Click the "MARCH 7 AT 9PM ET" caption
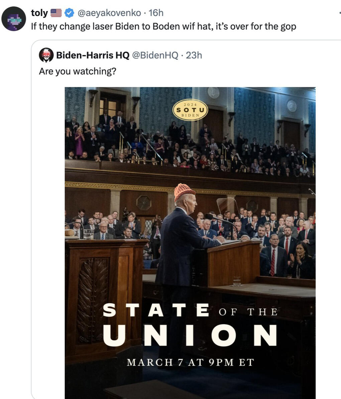 [190, 363]
